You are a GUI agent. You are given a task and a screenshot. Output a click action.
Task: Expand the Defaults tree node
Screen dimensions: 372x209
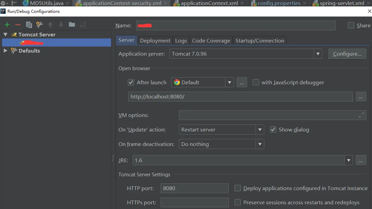[x=5, y=51]
